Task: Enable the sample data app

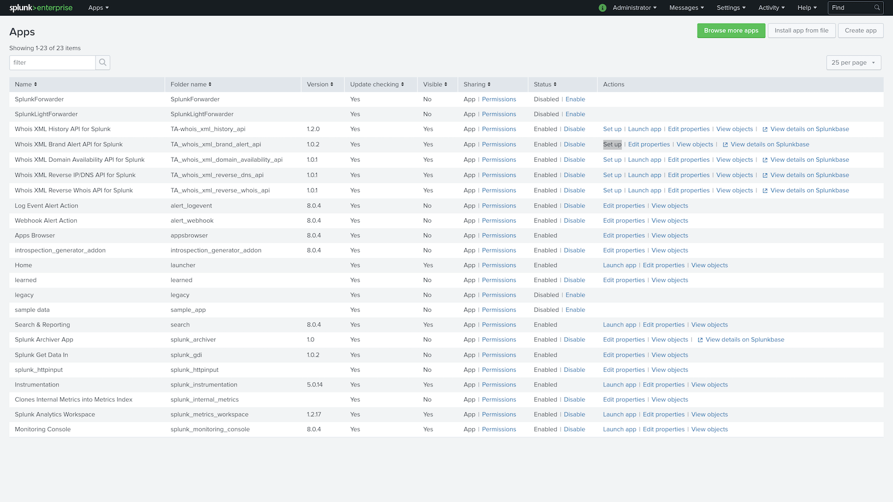Action: 575,310
